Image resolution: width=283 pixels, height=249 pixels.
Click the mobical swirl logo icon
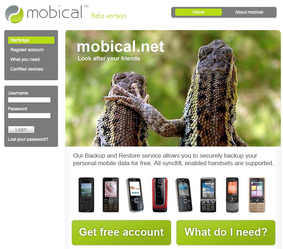(x=14, y=14)
